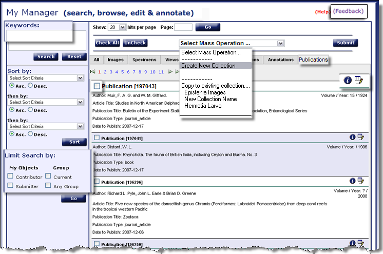Tick the Any Group checkbox
383x254 pixels.
48,186
